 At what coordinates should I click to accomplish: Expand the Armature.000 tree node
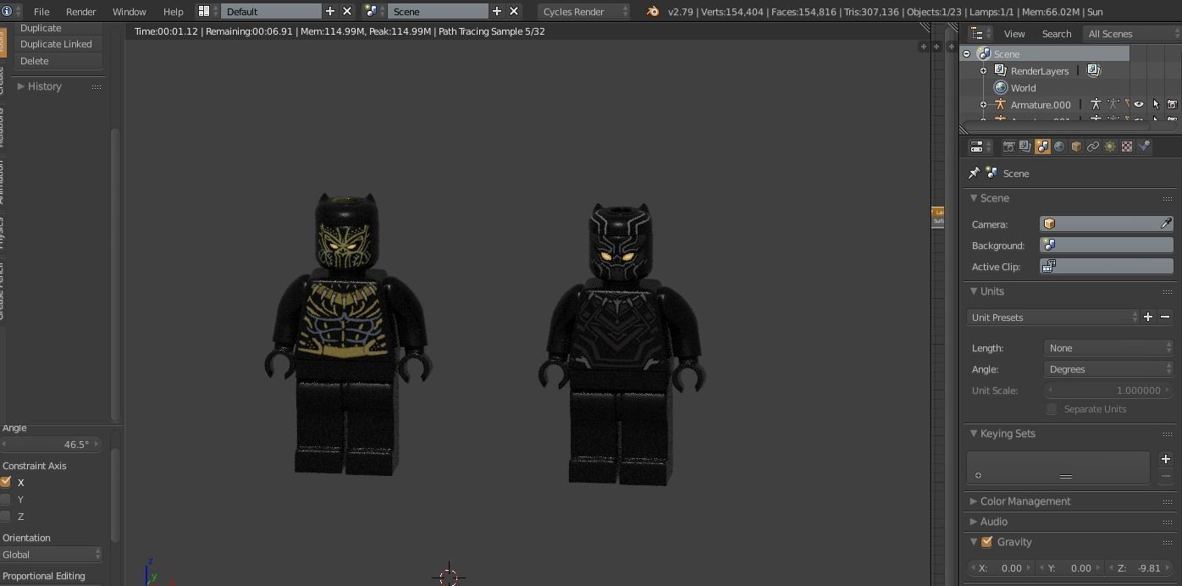pyautogui.click(x=984, y=104)
